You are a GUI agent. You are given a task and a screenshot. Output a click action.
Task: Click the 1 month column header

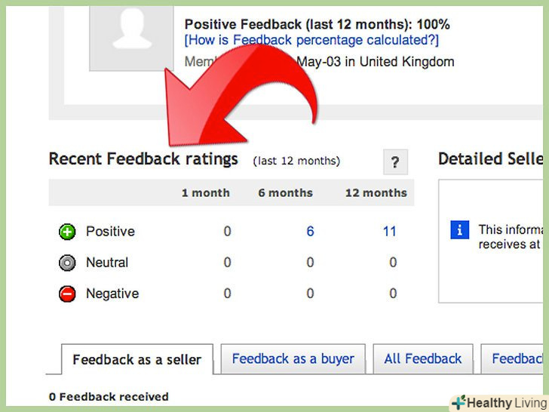pyautogui.click(x=205, y=193)
